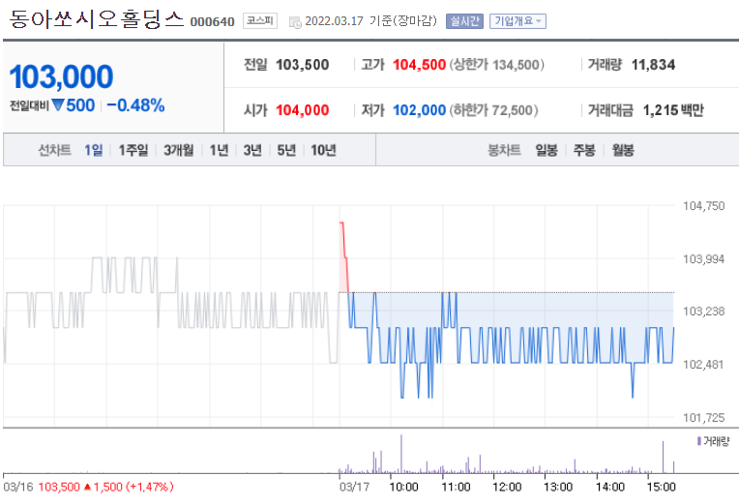
Task: Click the down-triangle price change icon
Action: (58, 104)
